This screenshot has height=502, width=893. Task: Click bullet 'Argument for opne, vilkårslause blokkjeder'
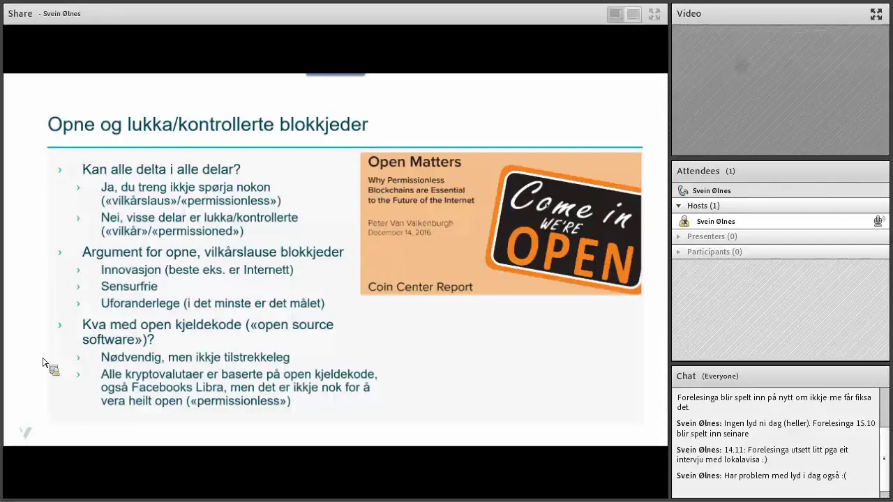coord(213,252)
